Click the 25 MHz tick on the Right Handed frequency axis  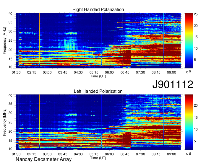pyautogui.click(x=10, y=40)
